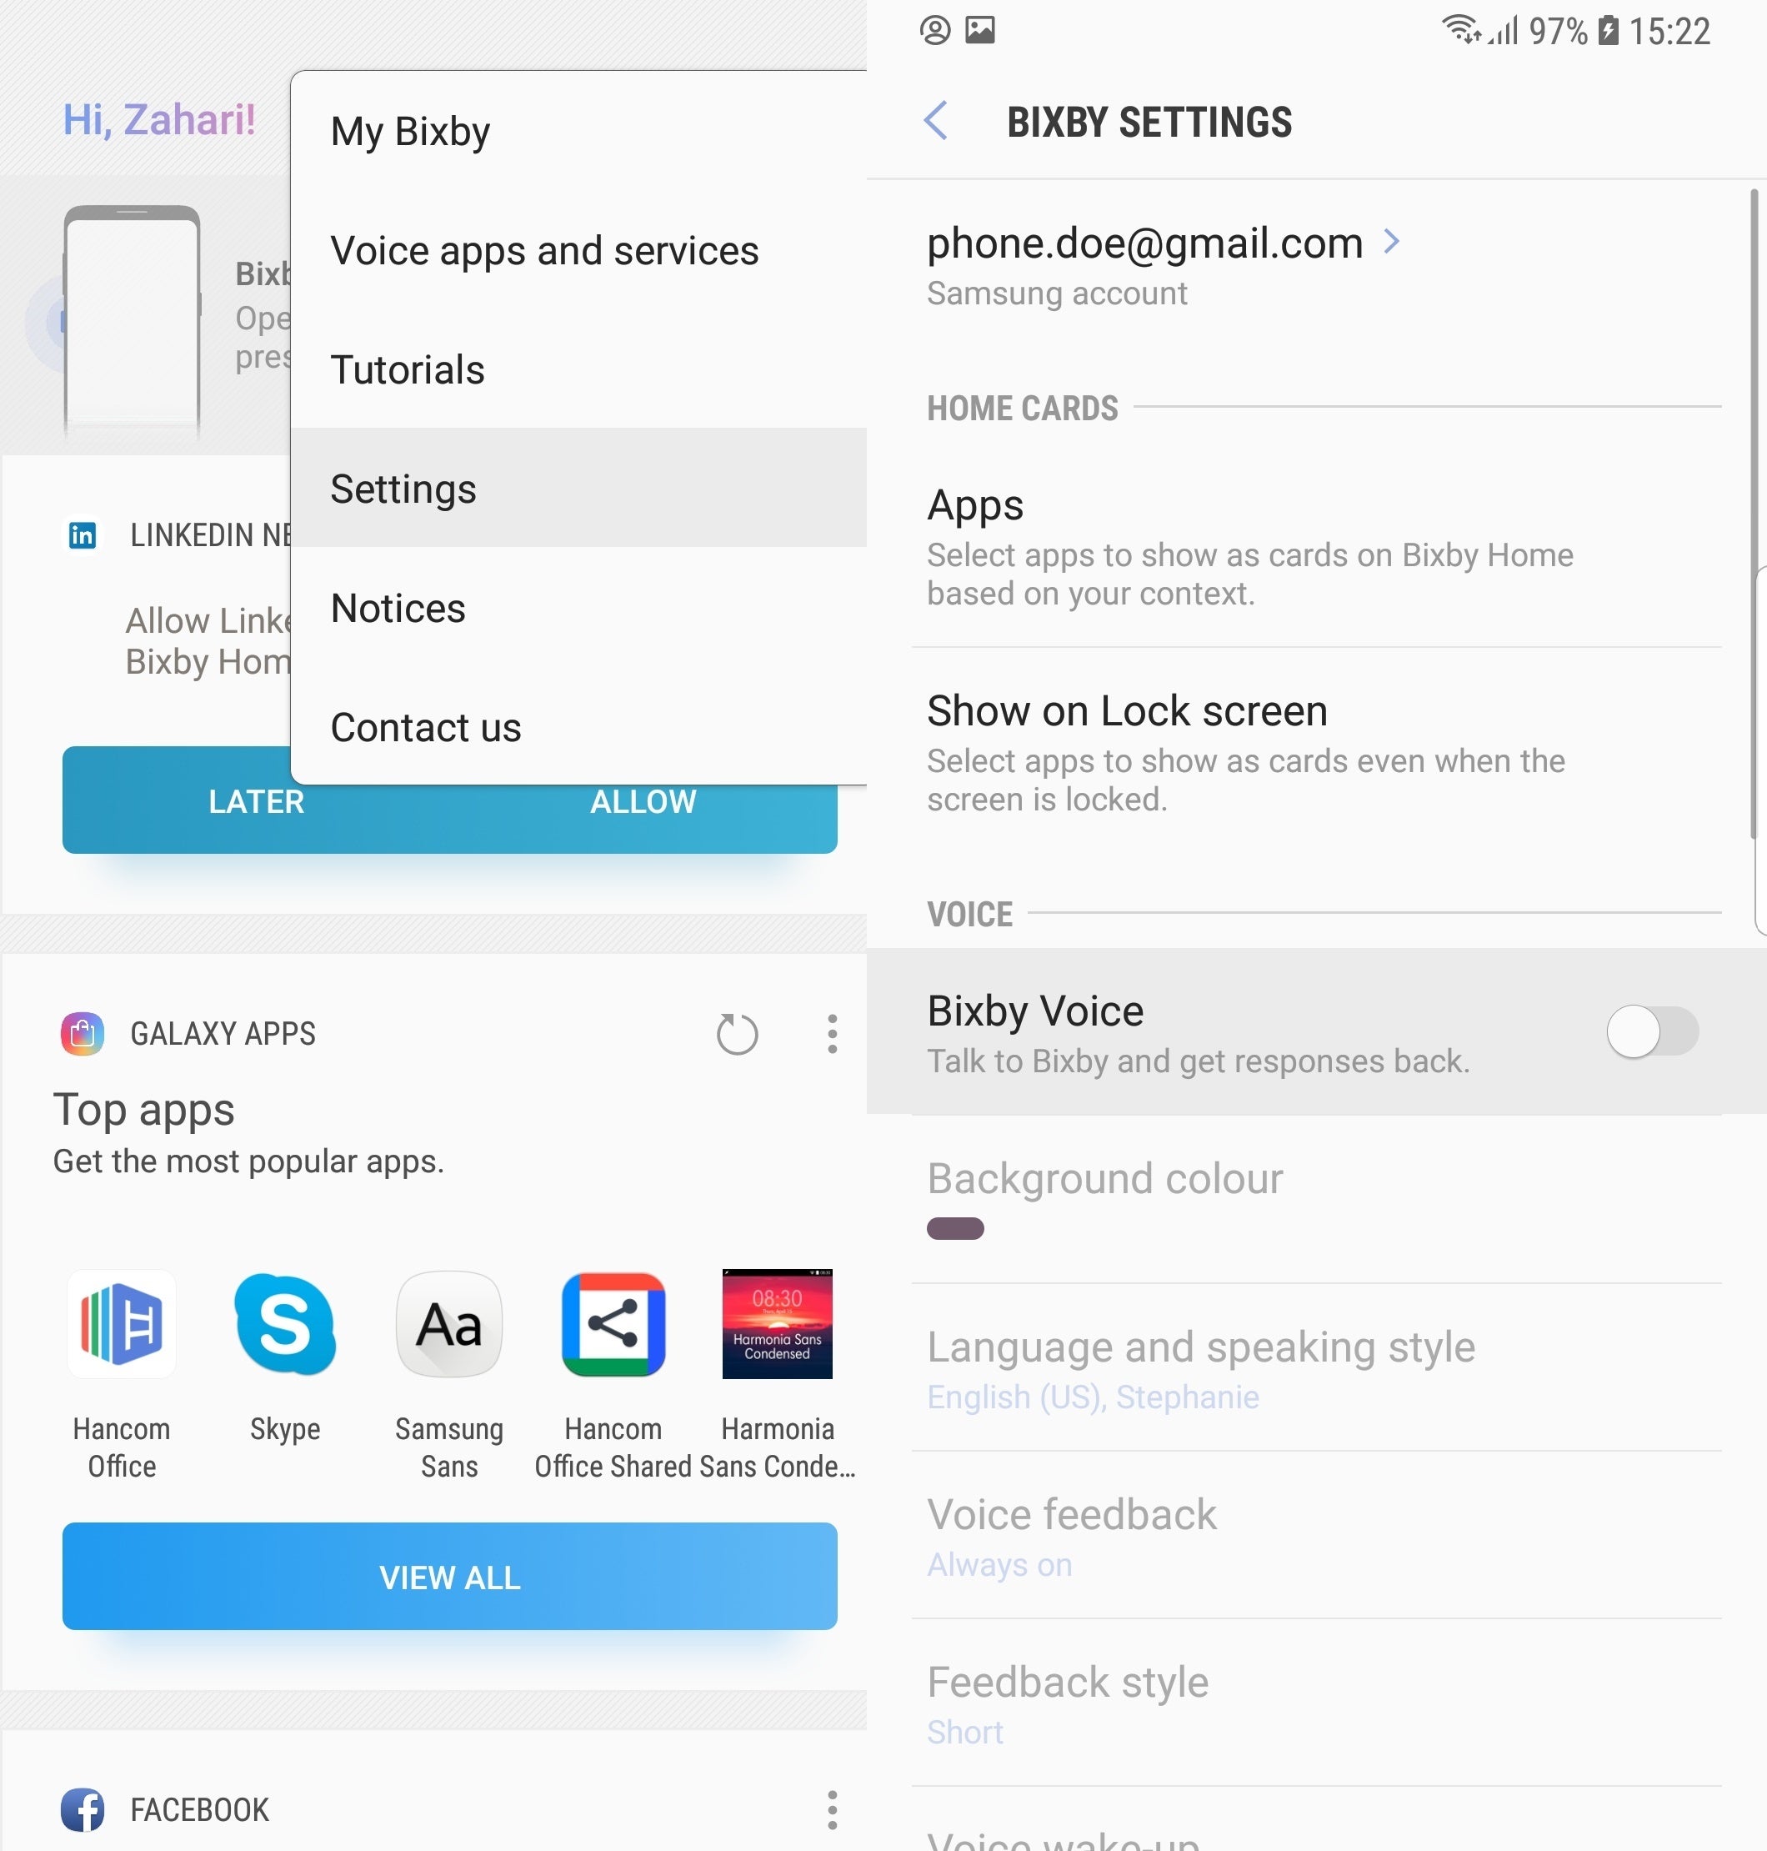The image size is (1767, 1851).
Task: Select Settings from Bixby menu
Action: pyautogui.click(x=403, y=488)
